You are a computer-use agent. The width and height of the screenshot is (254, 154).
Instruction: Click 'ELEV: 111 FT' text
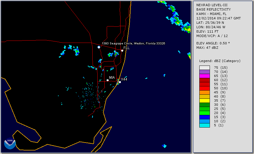[207, 31]
